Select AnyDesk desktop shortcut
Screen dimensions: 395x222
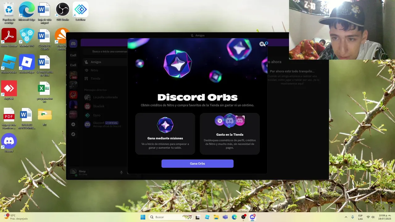point(9,91)
